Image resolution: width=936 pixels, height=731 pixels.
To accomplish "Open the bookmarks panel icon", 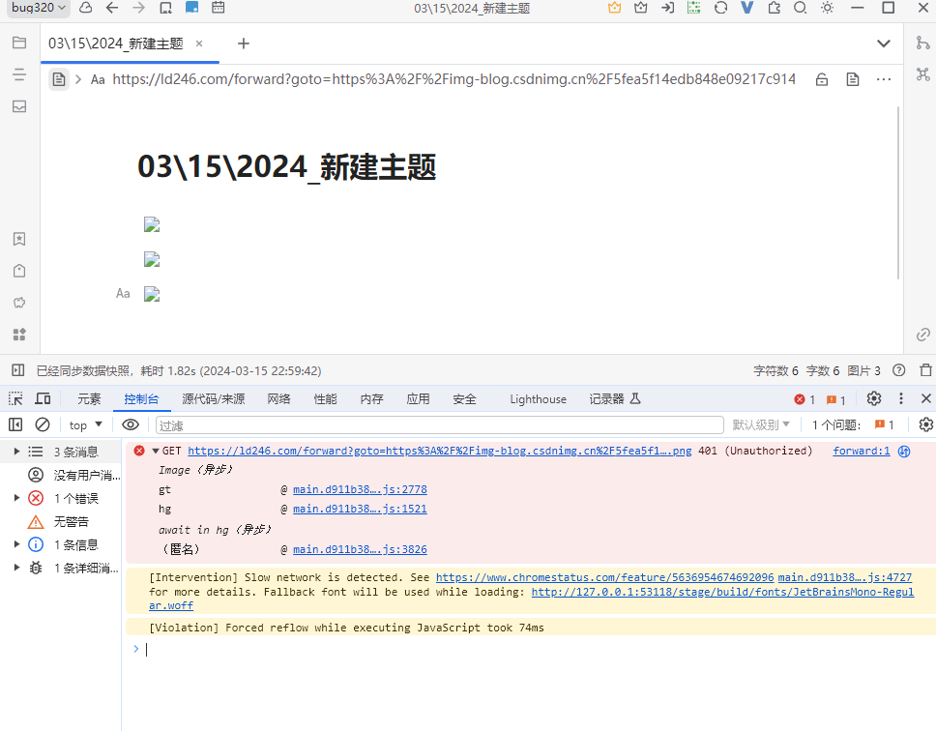I will [19, 239].
